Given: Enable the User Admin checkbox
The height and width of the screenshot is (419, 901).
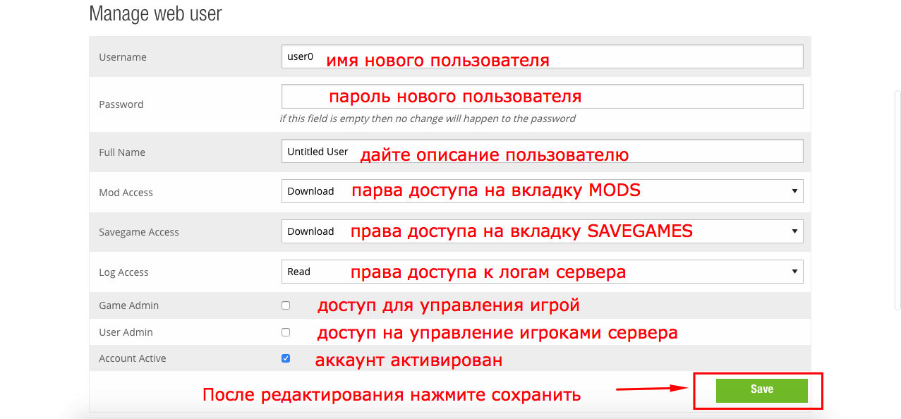Looking at the screenshot, I should click(x=286, y=332).
